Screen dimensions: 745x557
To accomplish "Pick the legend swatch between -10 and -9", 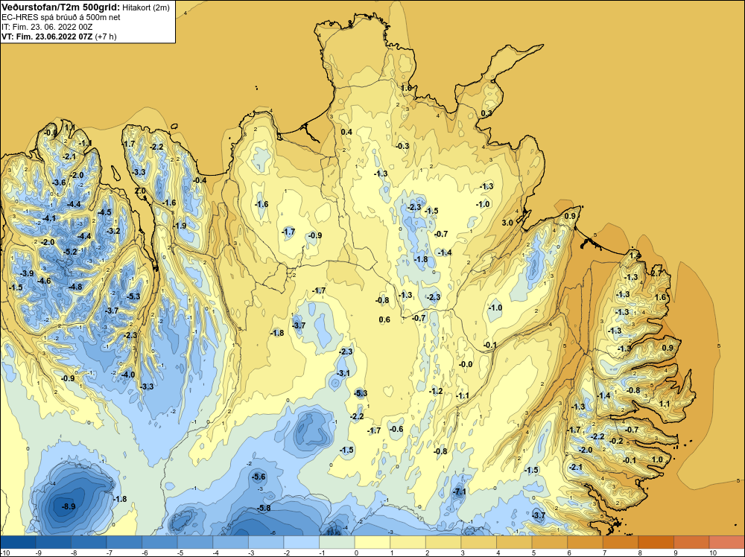I will (x=18, y=542).
